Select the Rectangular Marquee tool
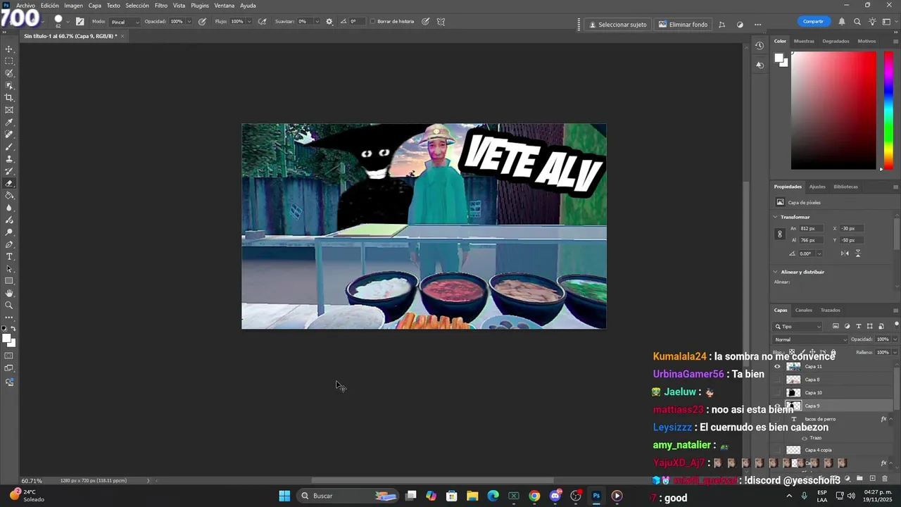Viewport: 901px width, 507px height. (9, 61)
